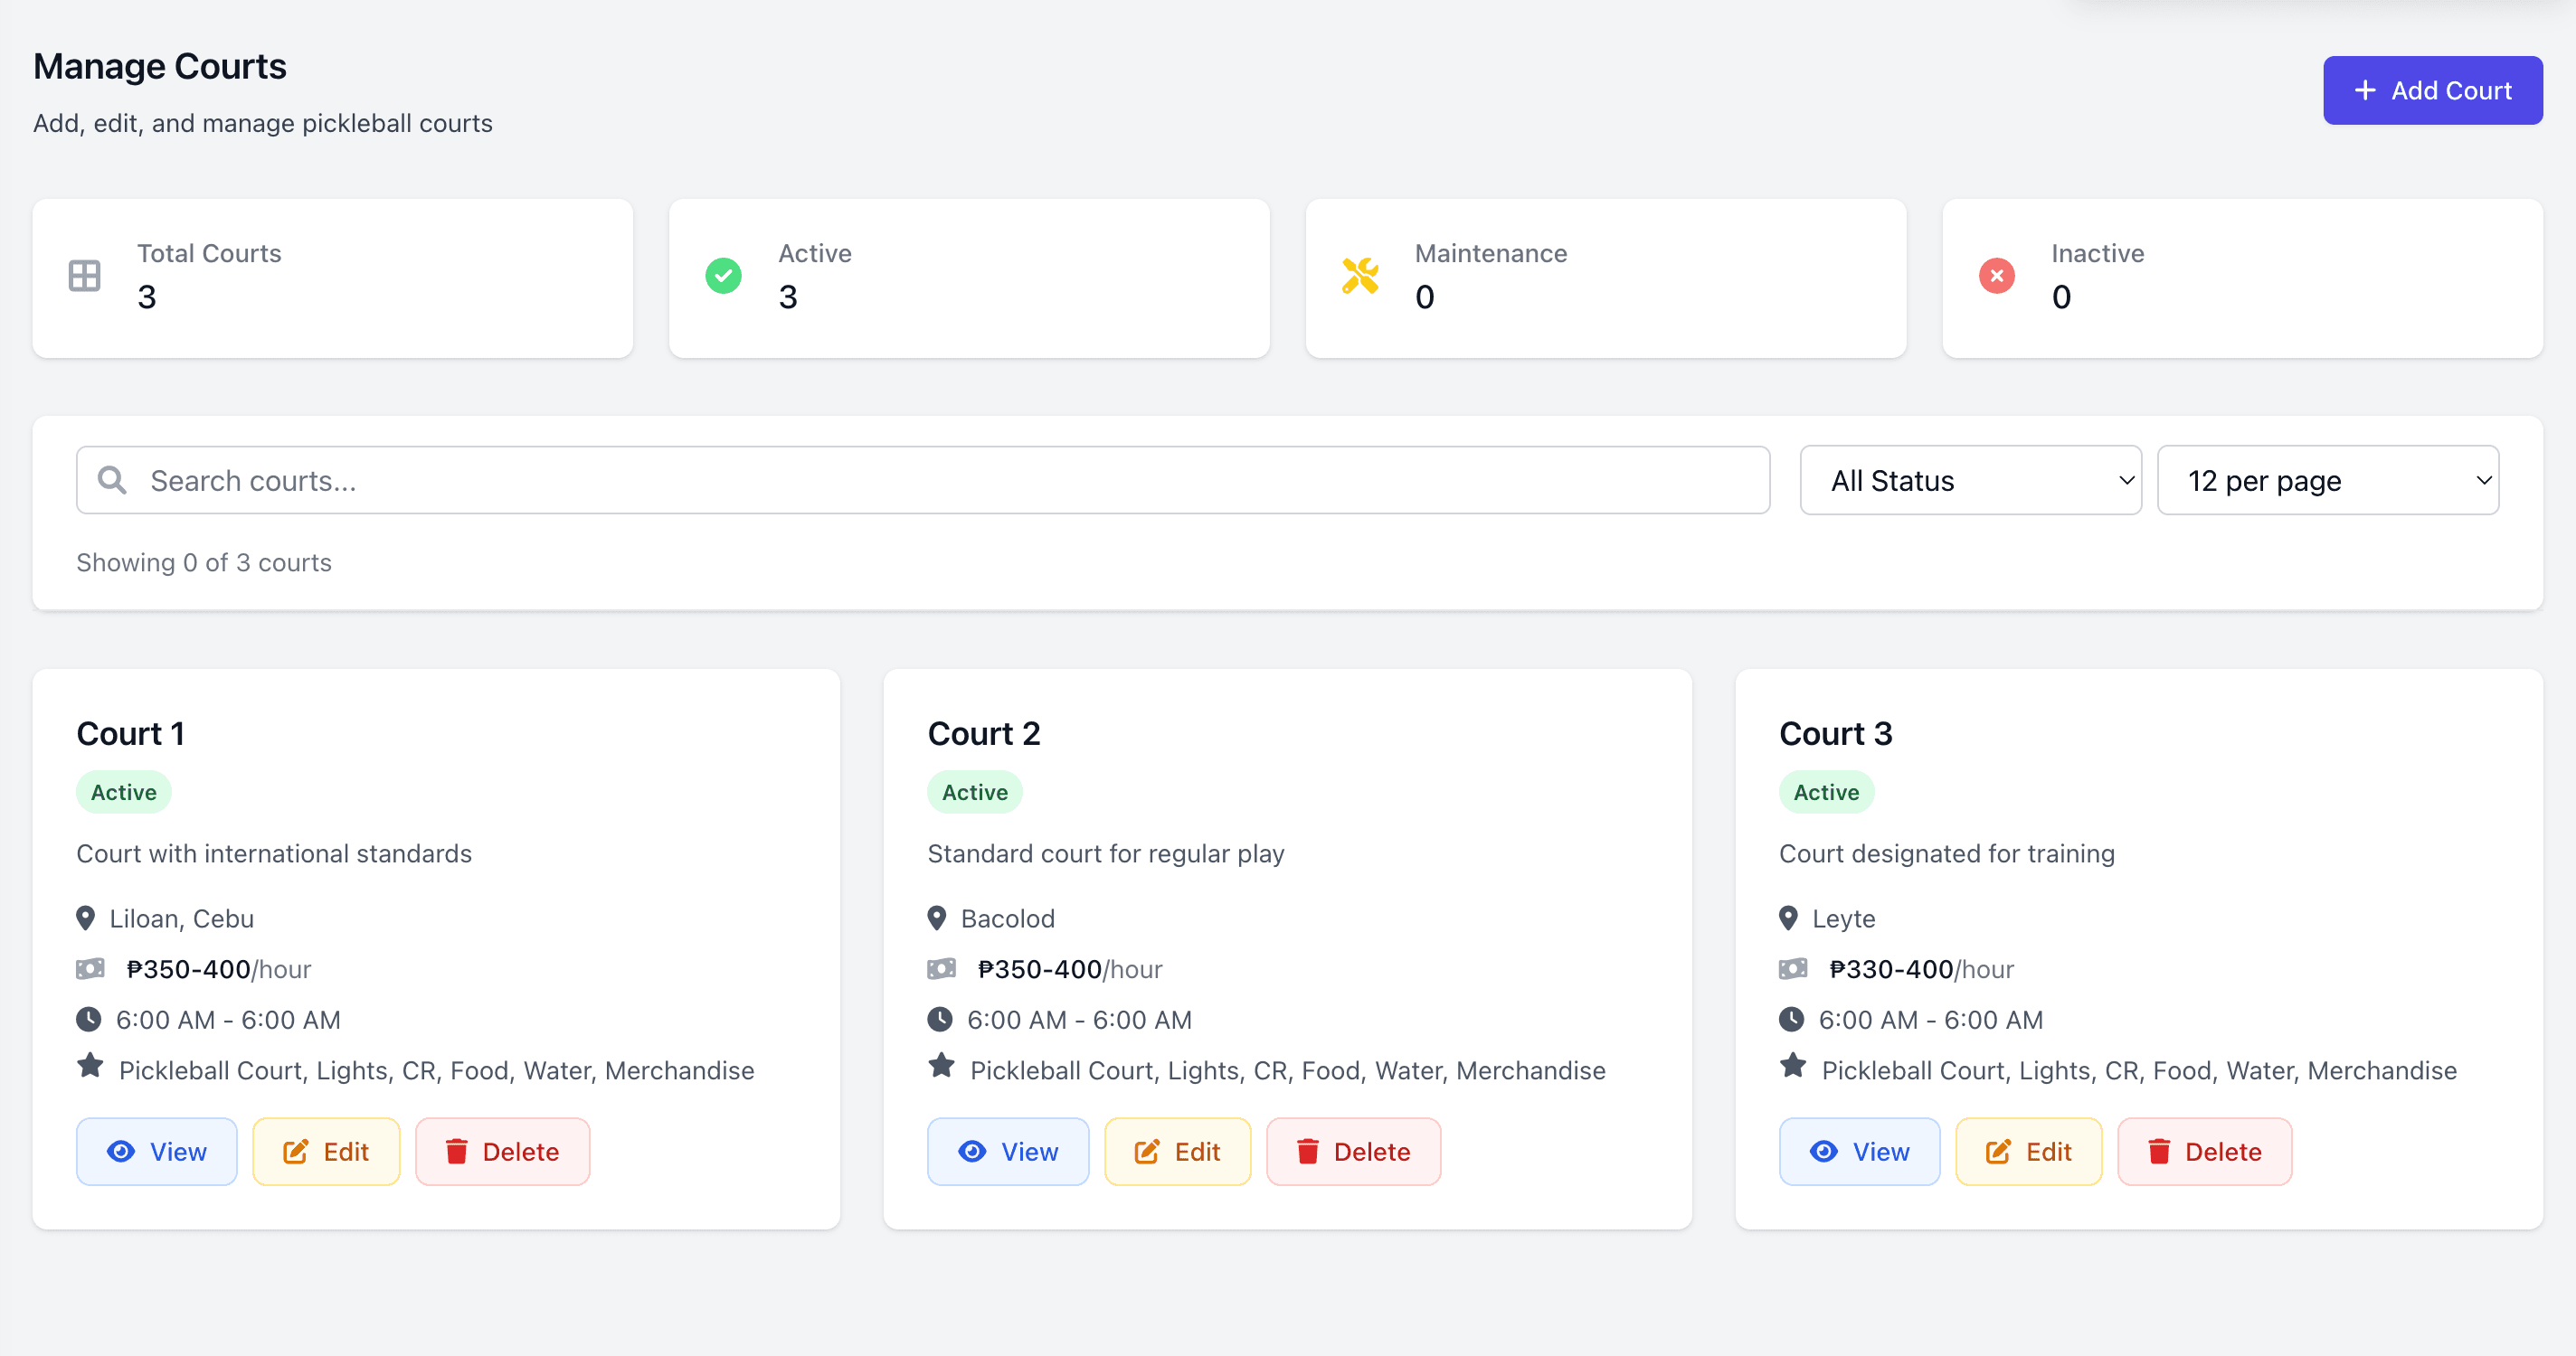Viewport: 2576px width, 1356px height.
Task: Click the yellow Maintenance tools icon
Action: click(1360, 276)
